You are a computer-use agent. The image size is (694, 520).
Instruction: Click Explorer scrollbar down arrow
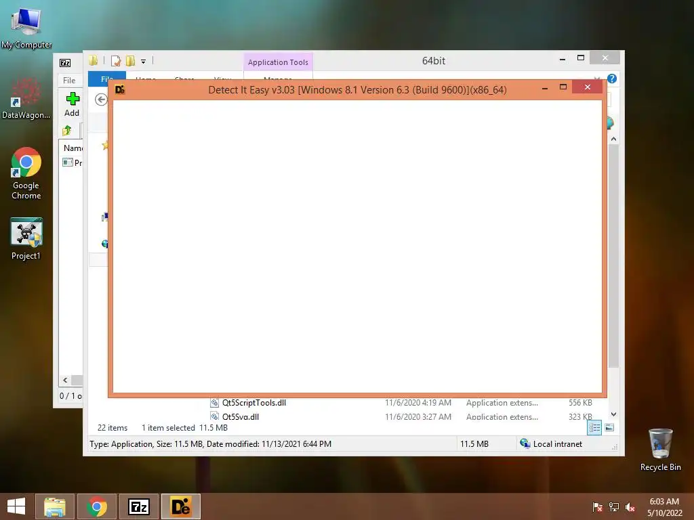(613, 414)
